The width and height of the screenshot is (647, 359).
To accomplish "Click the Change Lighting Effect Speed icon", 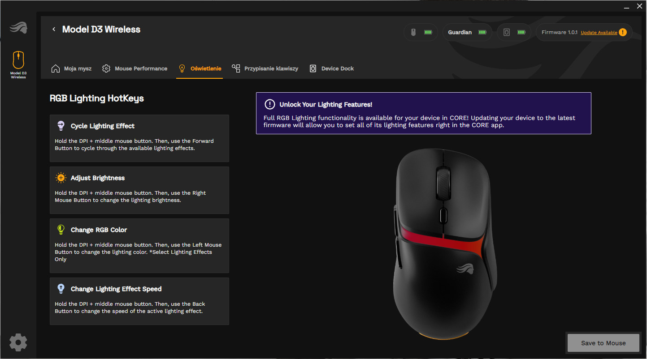I will [61, 289].
